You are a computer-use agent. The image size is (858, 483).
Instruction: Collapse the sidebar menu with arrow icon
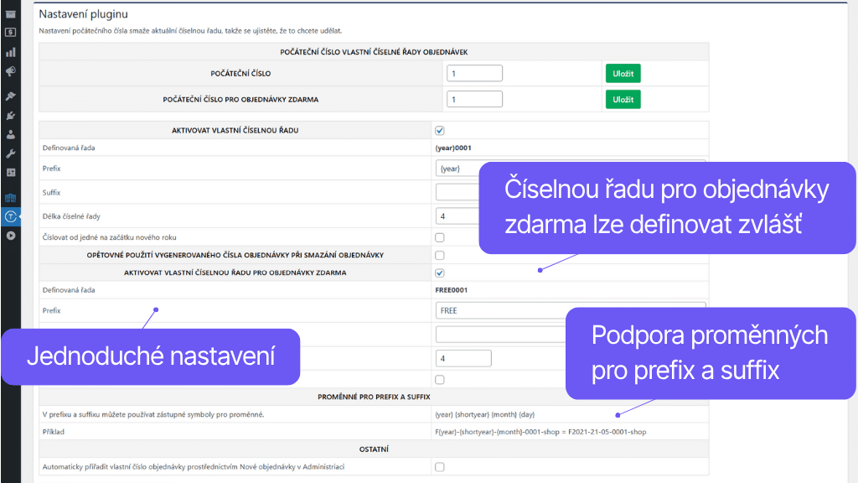click(11, 236)
